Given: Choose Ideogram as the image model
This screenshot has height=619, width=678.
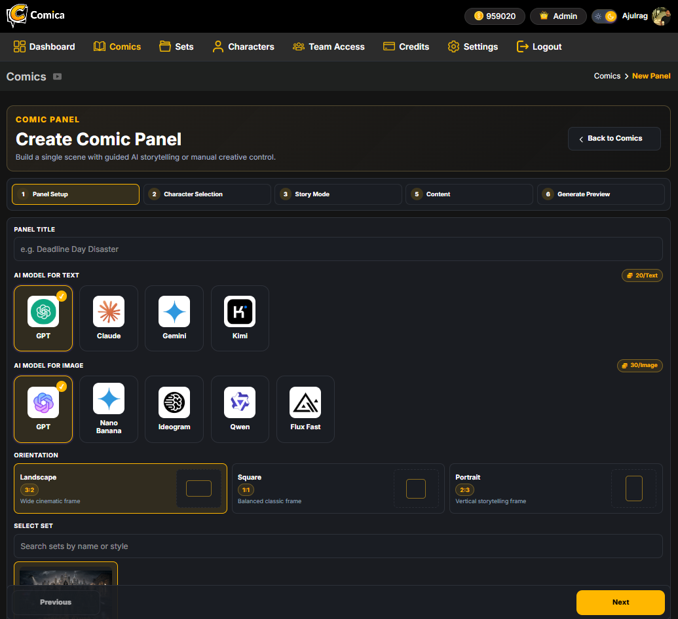Looking at the screenshot, I should pos(174,409).
